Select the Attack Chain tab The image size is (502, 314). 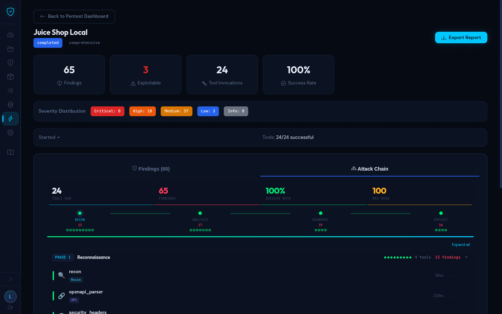pos(370,169)
